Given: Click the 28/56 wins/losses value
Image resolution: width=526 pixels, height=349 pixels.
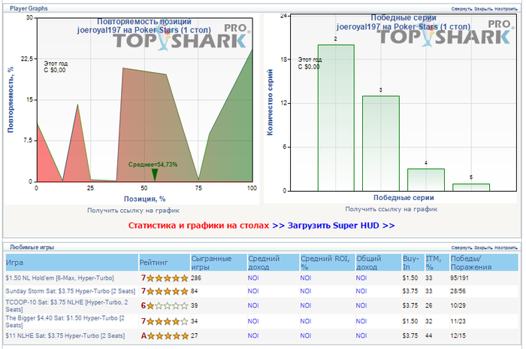Looking at the screenshot, I should pyautogui.click(x=458, y=291).
